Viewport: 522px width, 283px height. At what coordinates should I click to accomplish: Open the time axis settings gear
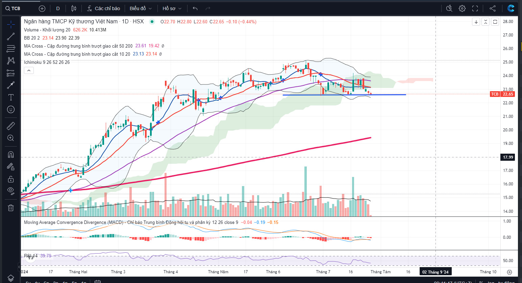tap(509, 272)
